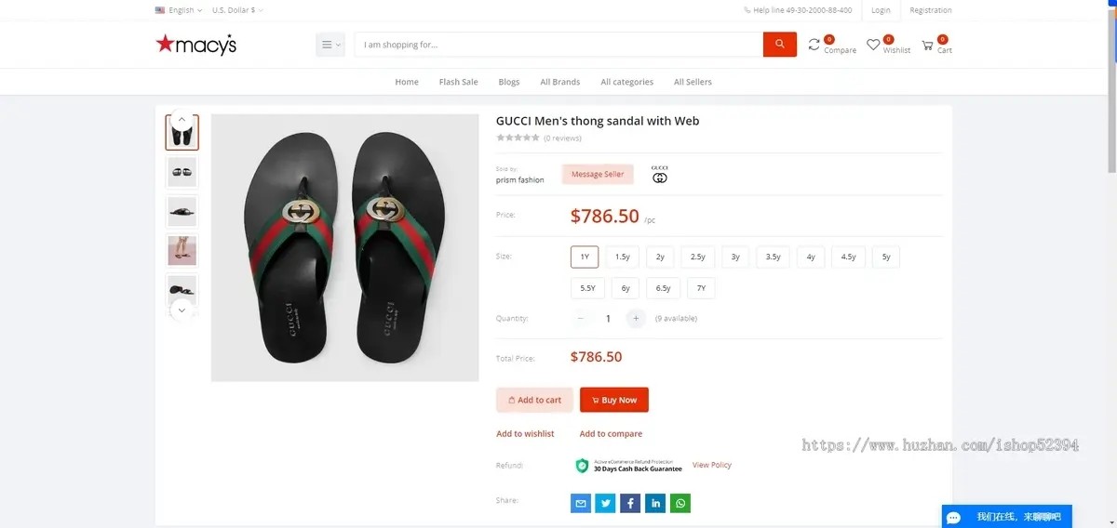1117x528 pixels.
Task: Click the Buy Now button
Action: (614, 400)
